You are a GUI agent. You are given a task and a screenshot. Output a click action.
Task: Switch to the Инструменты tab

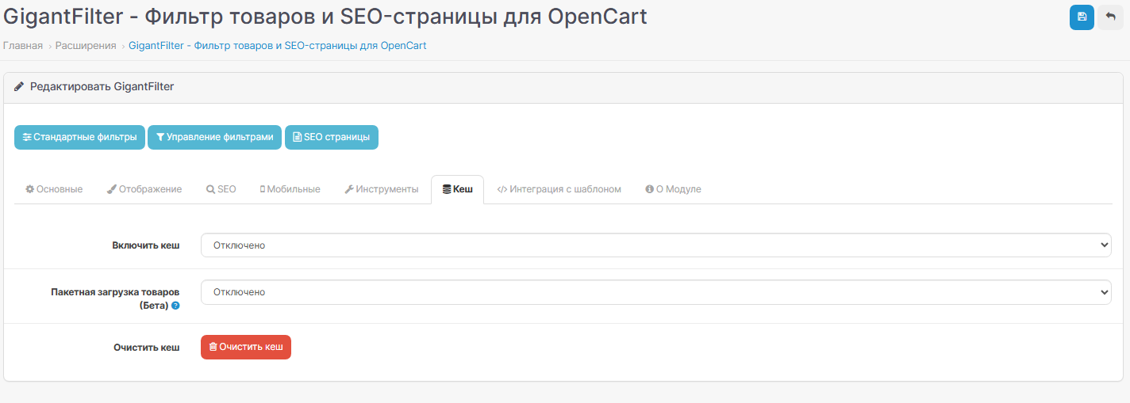[x=382, y=189]
